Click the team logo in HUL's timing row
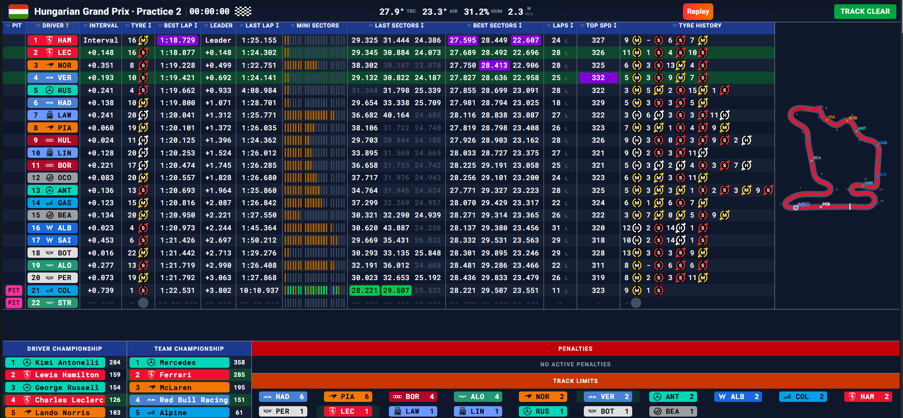The image size is (903, 418). pyautogui.click(x=49, y=140)
